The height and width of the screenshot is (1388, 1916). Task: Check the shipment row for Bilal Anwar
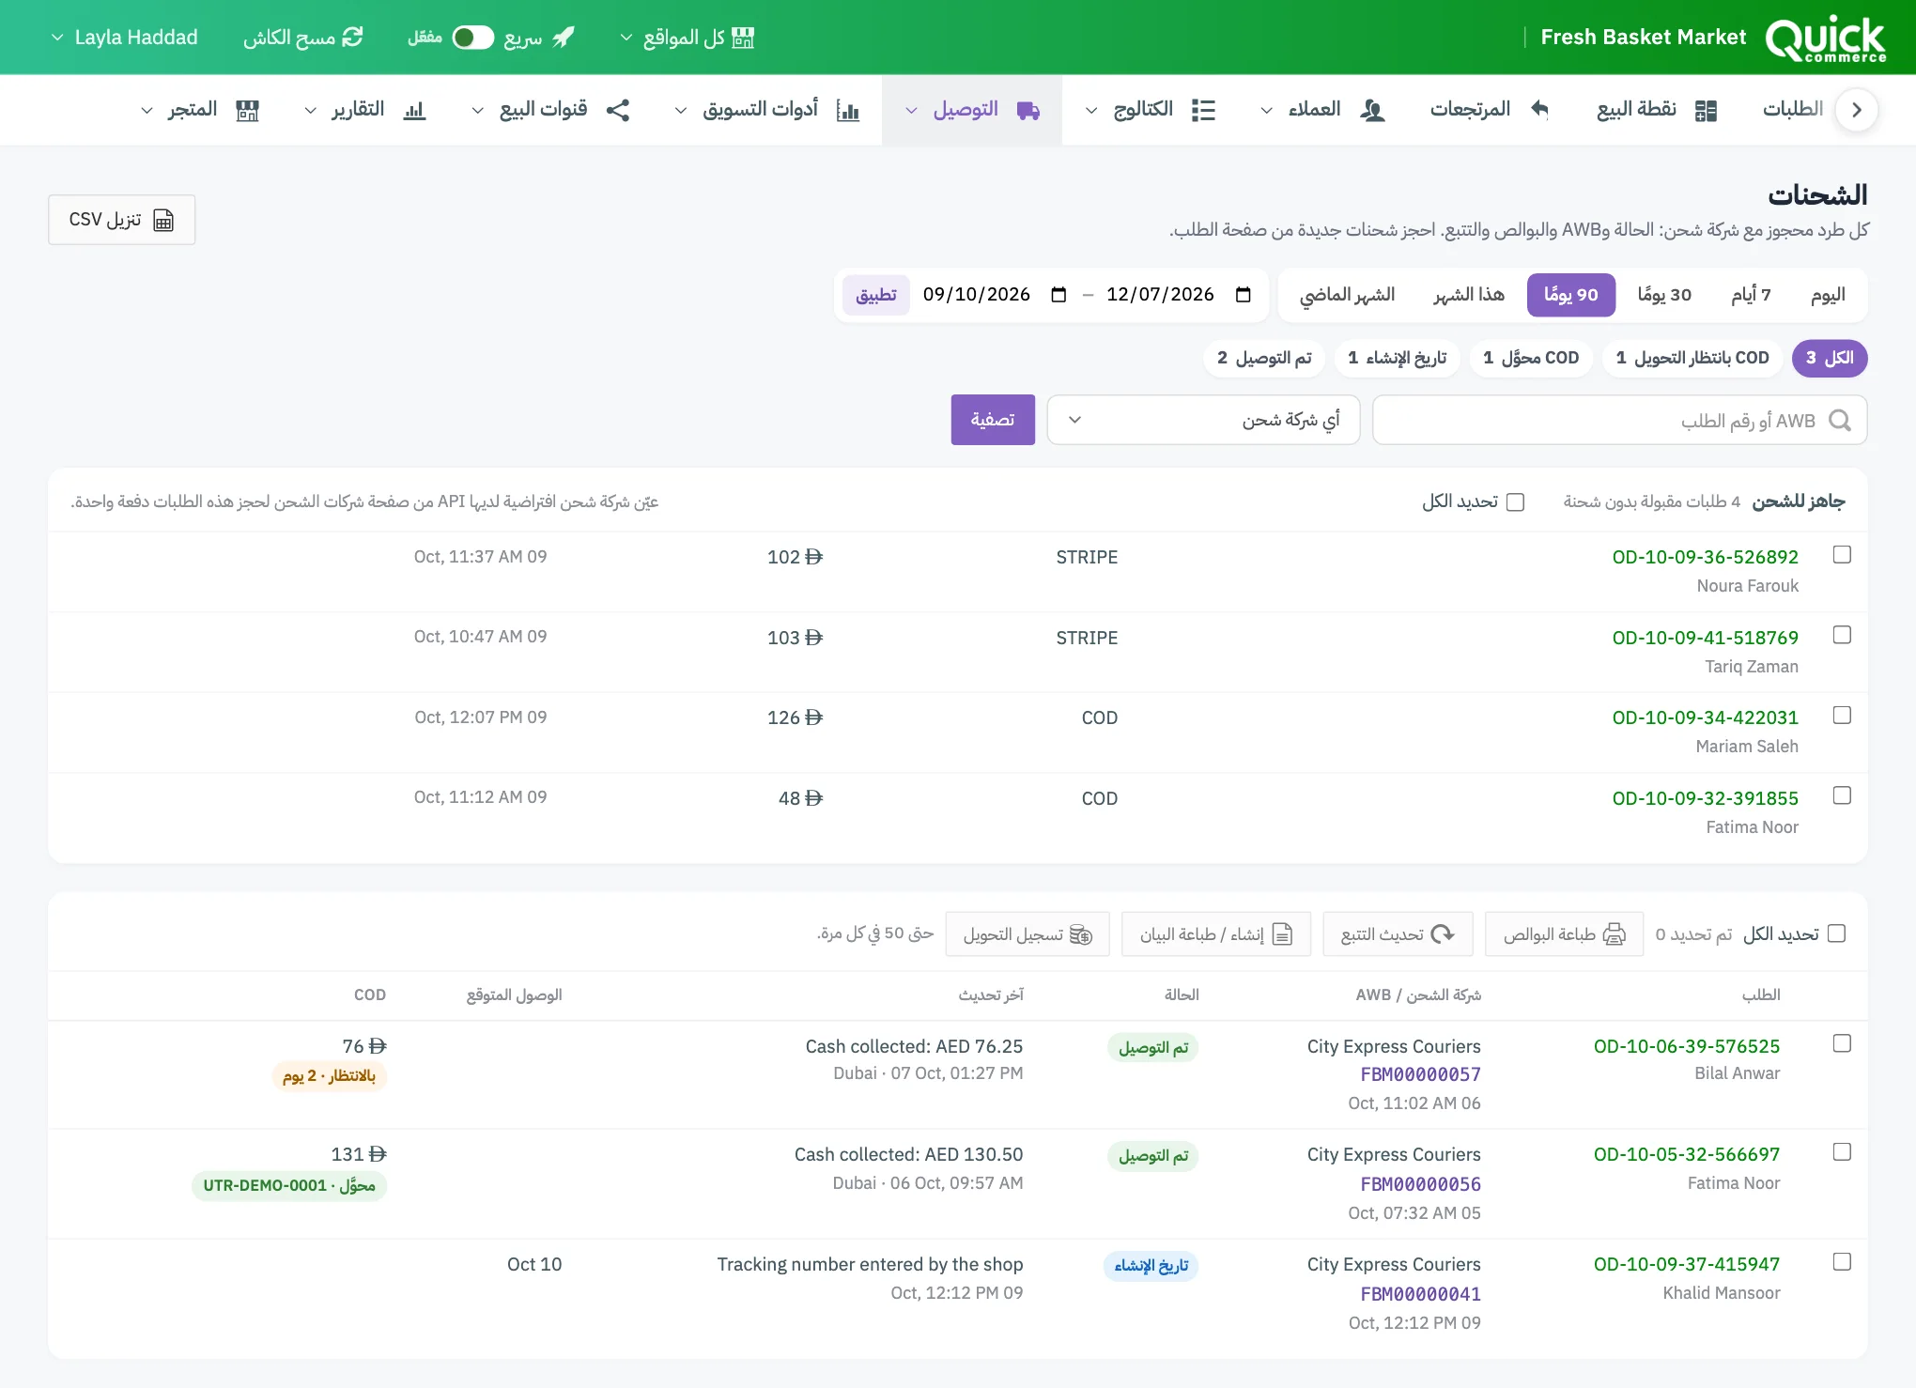coord(1842,1043)
